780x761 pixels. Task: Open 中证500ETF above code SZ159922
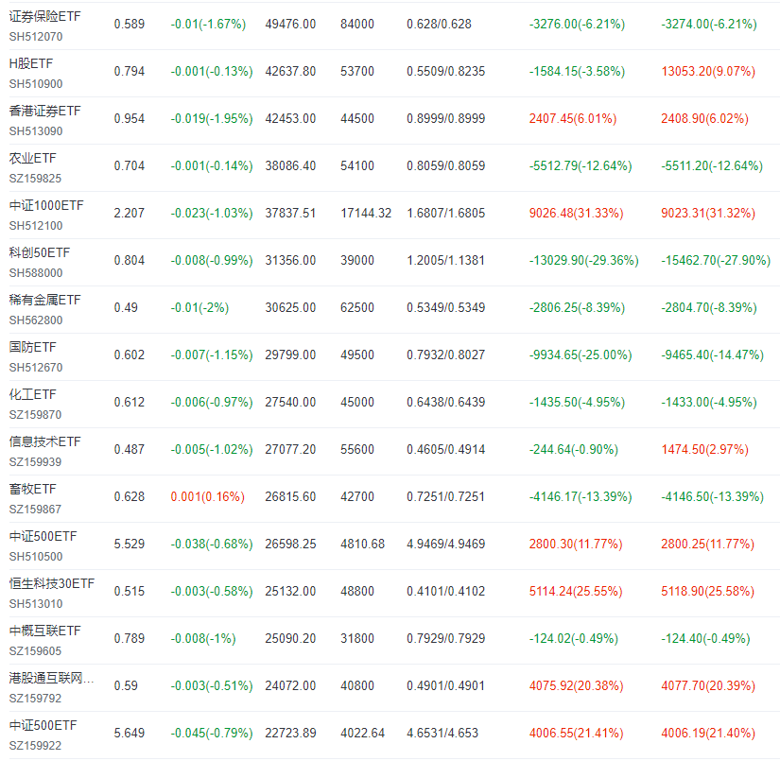[x=43, y=725]
